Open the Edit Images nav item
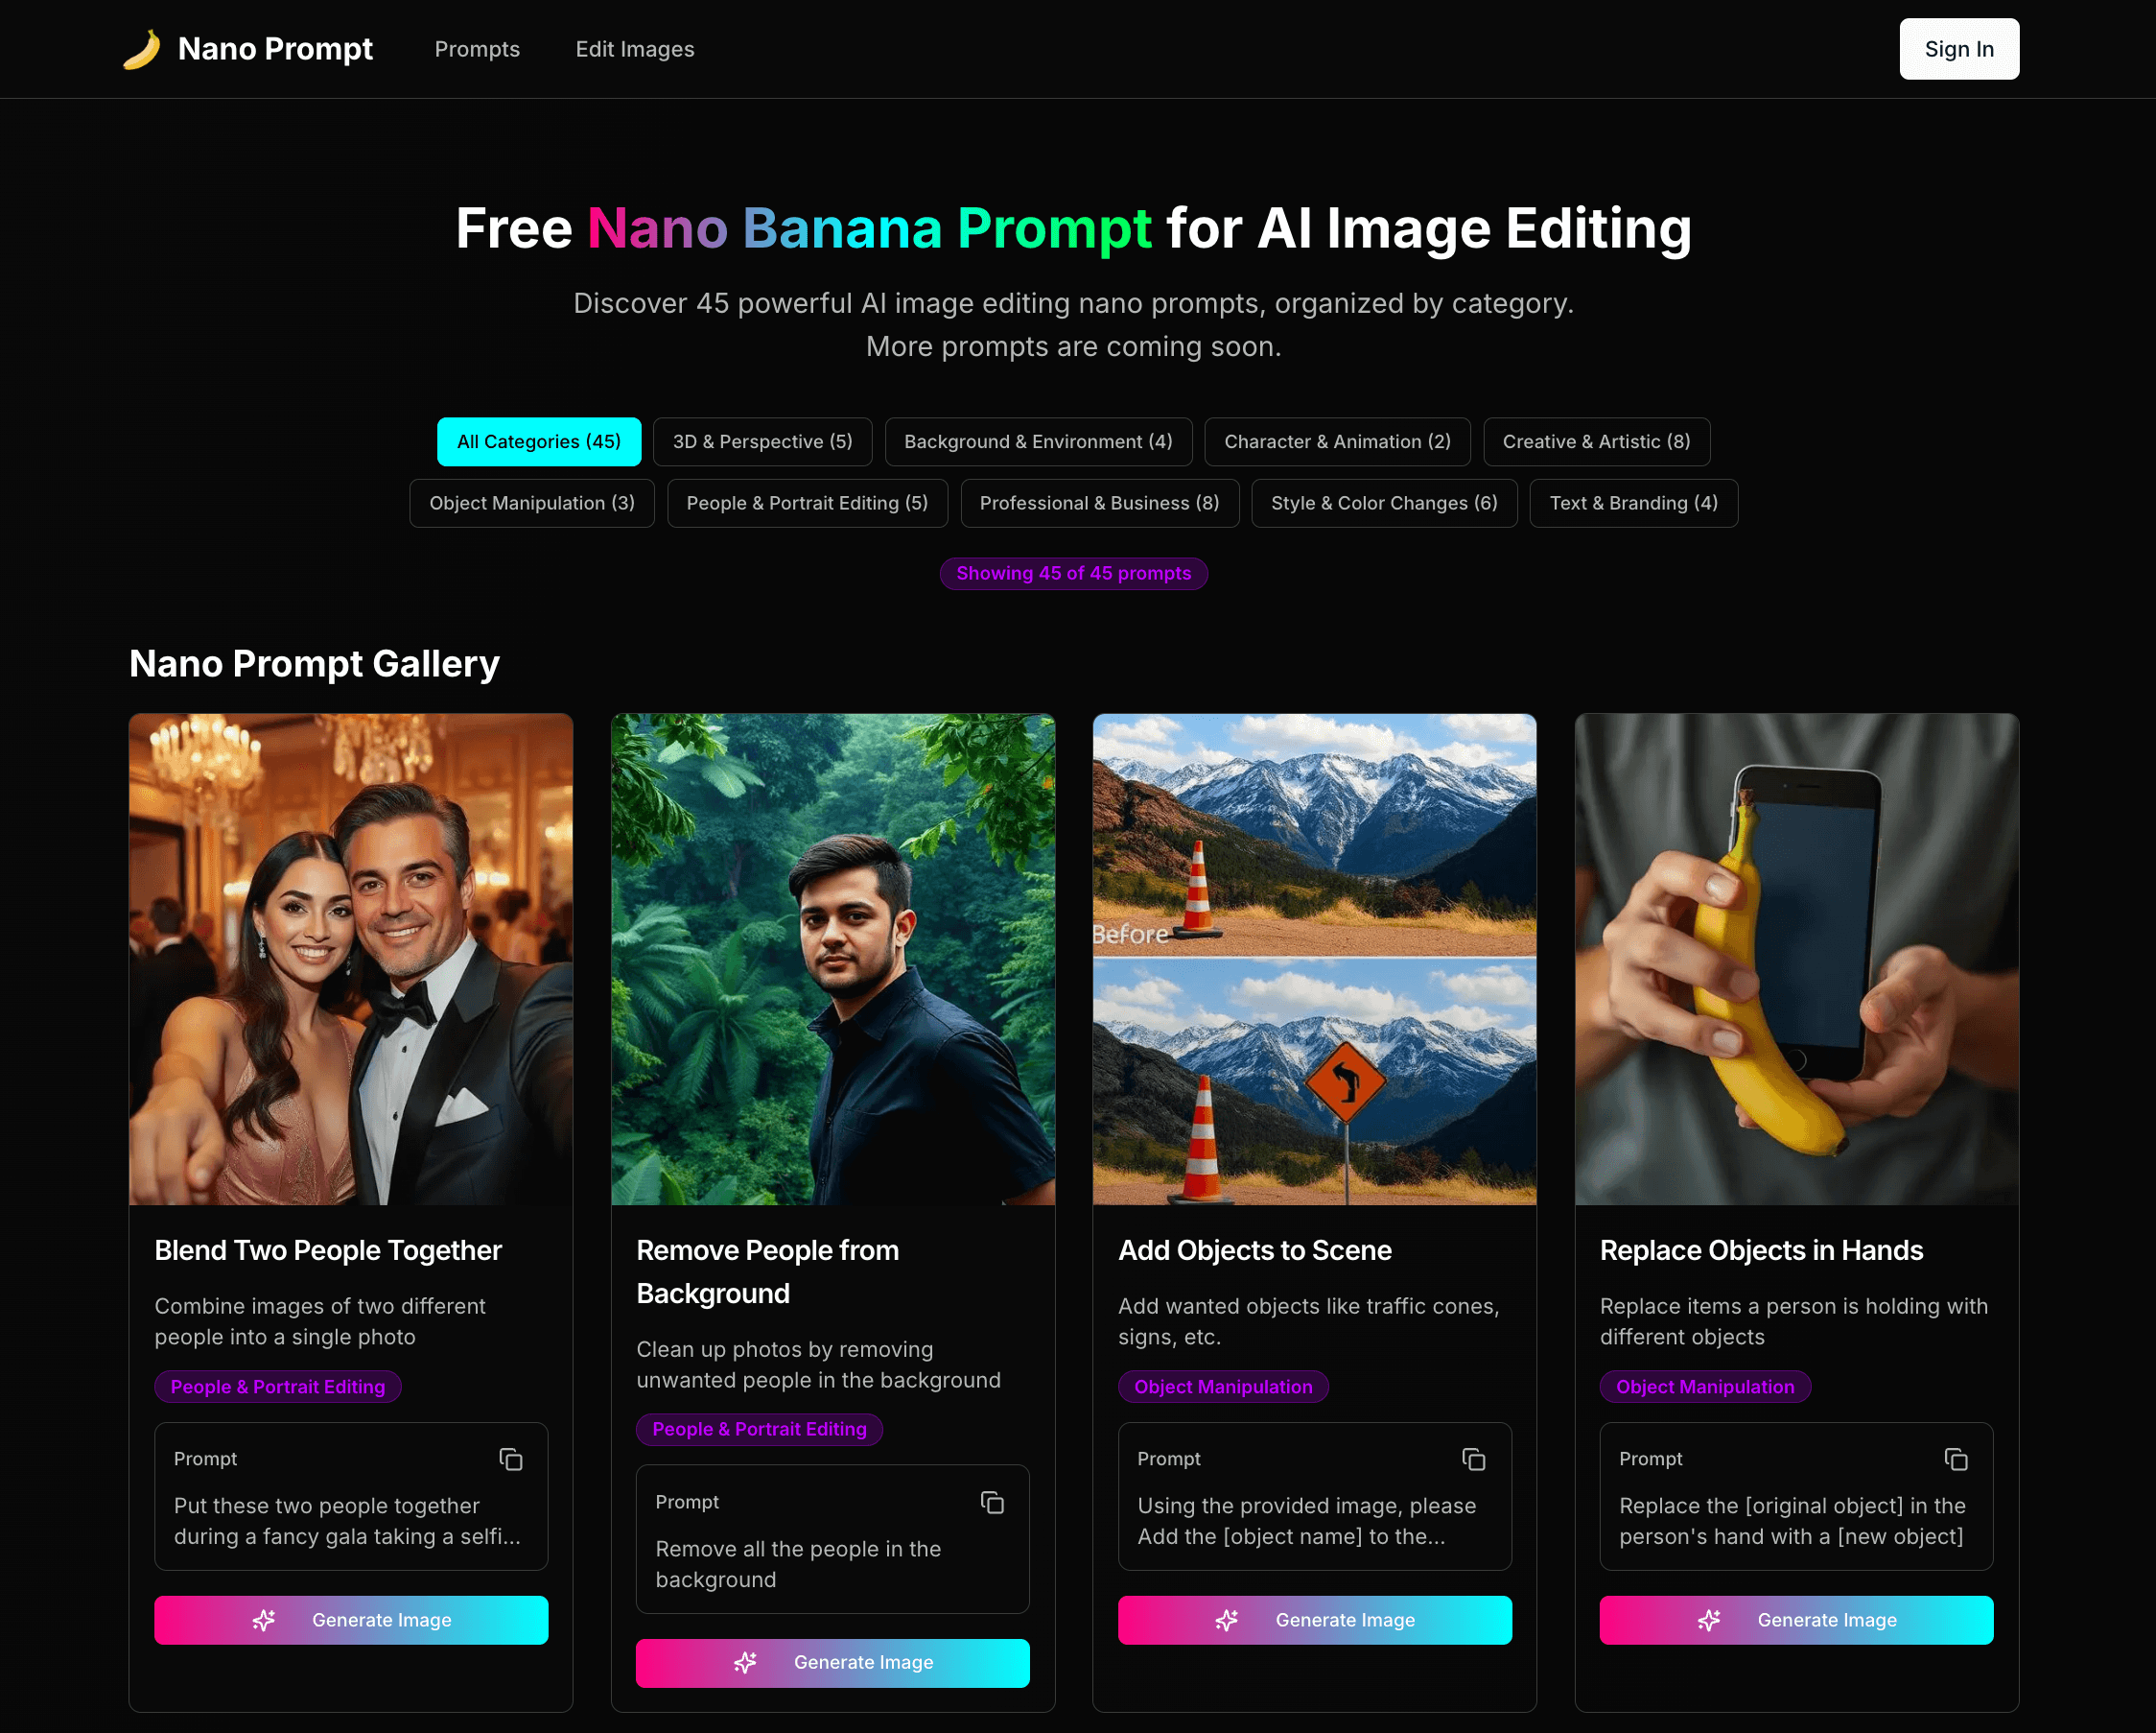The height and width of the screenshot is (1733, 2156). tap(634, 49)
